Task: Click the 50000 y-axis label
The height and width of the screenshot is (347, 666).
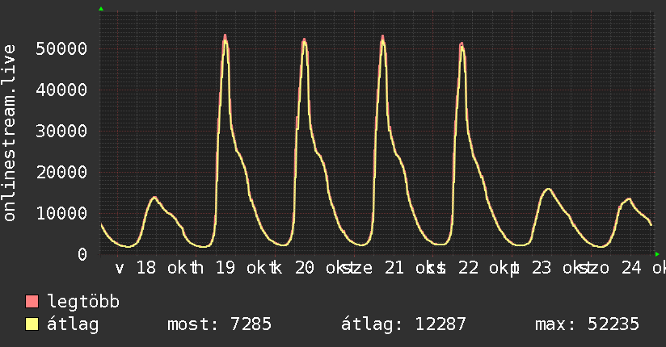Action: (61, 48)
